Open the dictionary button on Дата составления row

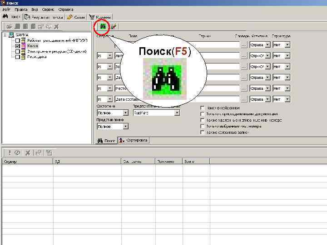tap(244, 99)
